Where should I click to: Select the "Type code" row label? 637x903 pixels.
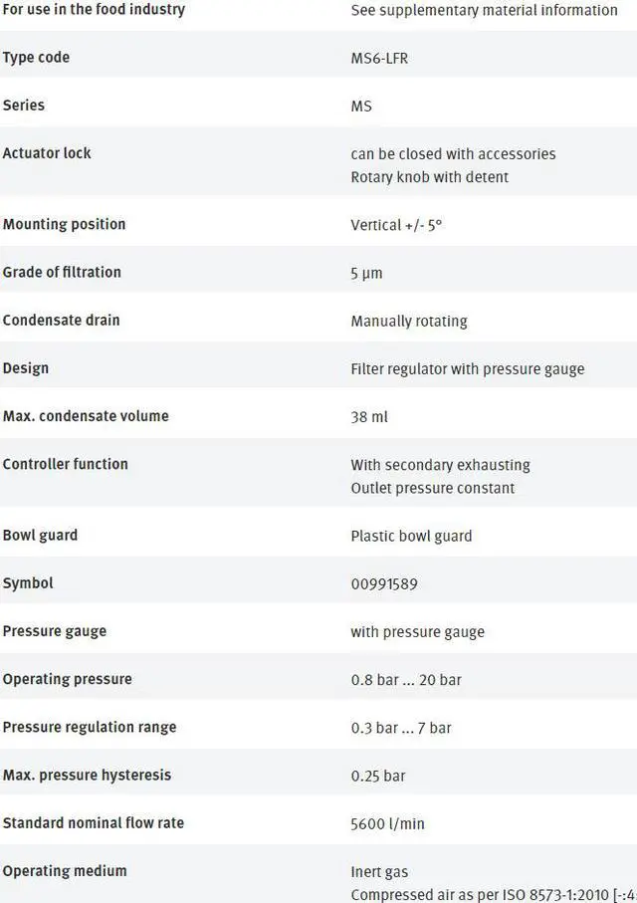point(36,58)
